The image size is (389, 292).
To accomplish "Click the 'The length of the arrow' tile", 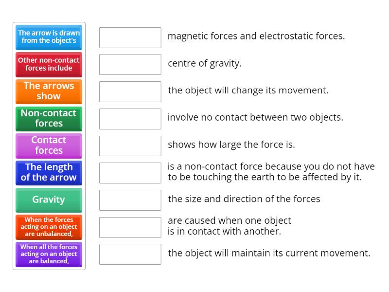I will coord(49,173).
